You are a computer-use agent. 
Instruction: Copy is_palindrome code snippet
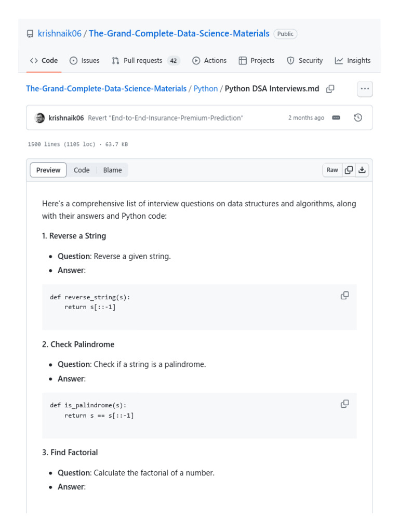(x=344, y=404)
